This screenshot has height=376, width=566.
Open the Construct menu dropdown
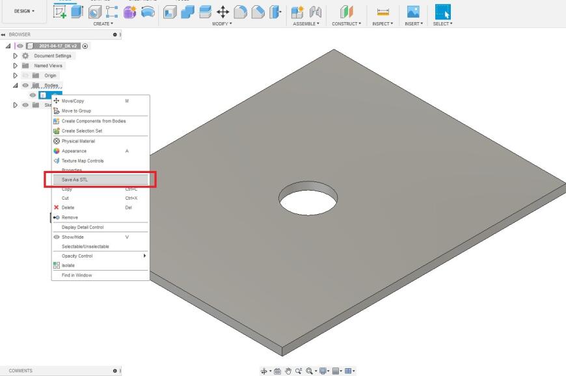click(347, 23)
